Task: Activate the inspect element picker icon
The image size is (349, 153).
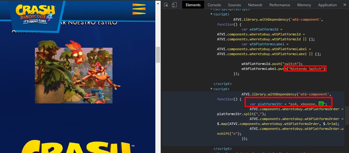Action: pos(166,5)
